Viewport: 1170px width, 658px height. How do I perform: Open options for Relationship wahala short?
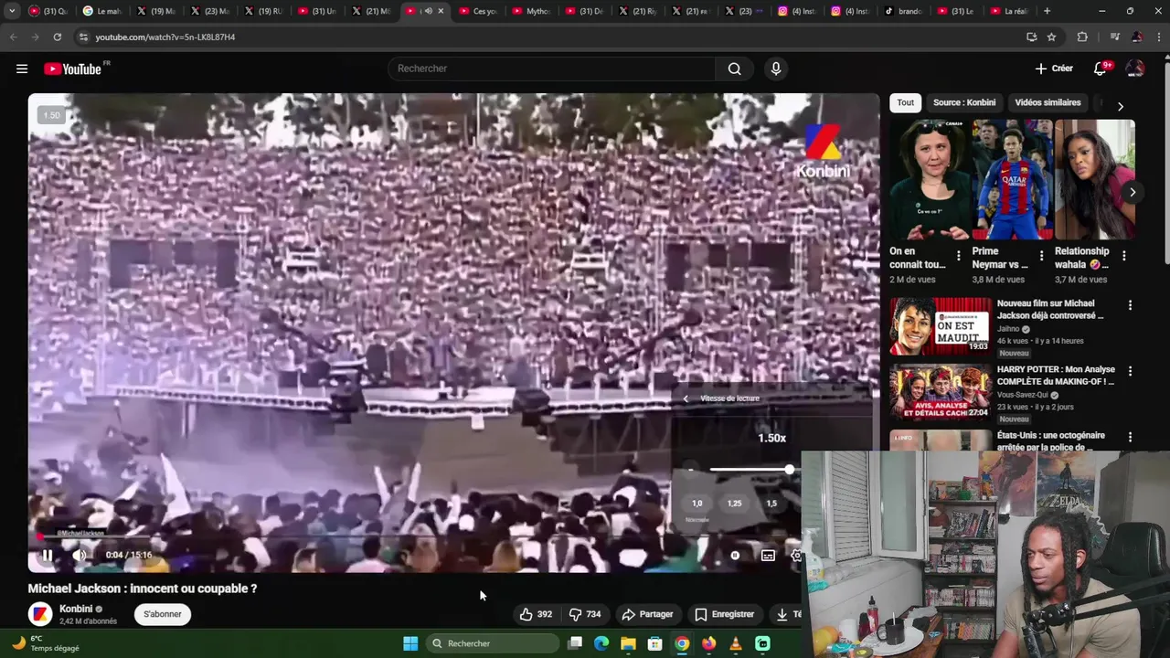coord(1123,256)
